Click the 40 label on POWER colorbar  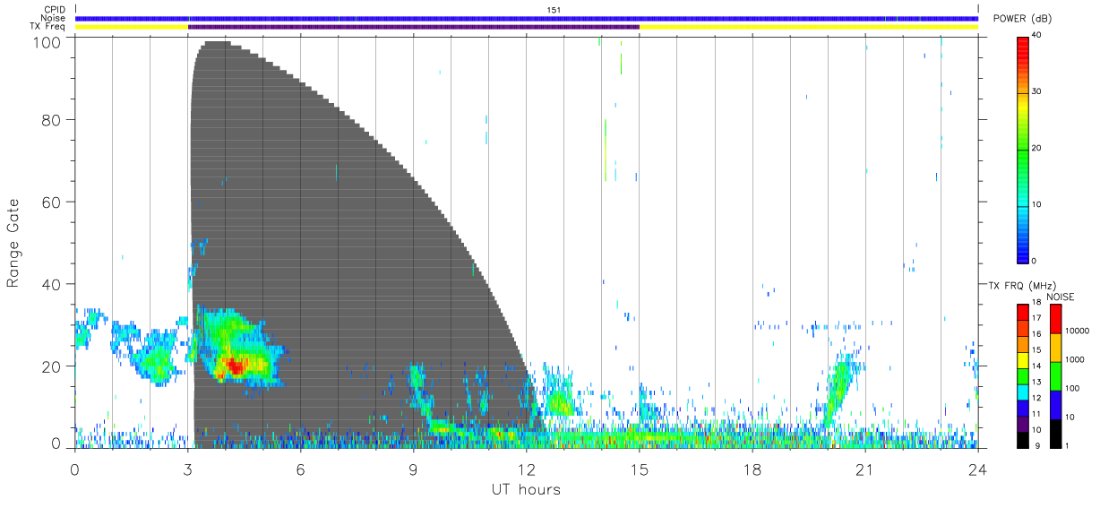(x=1036, y=35)
